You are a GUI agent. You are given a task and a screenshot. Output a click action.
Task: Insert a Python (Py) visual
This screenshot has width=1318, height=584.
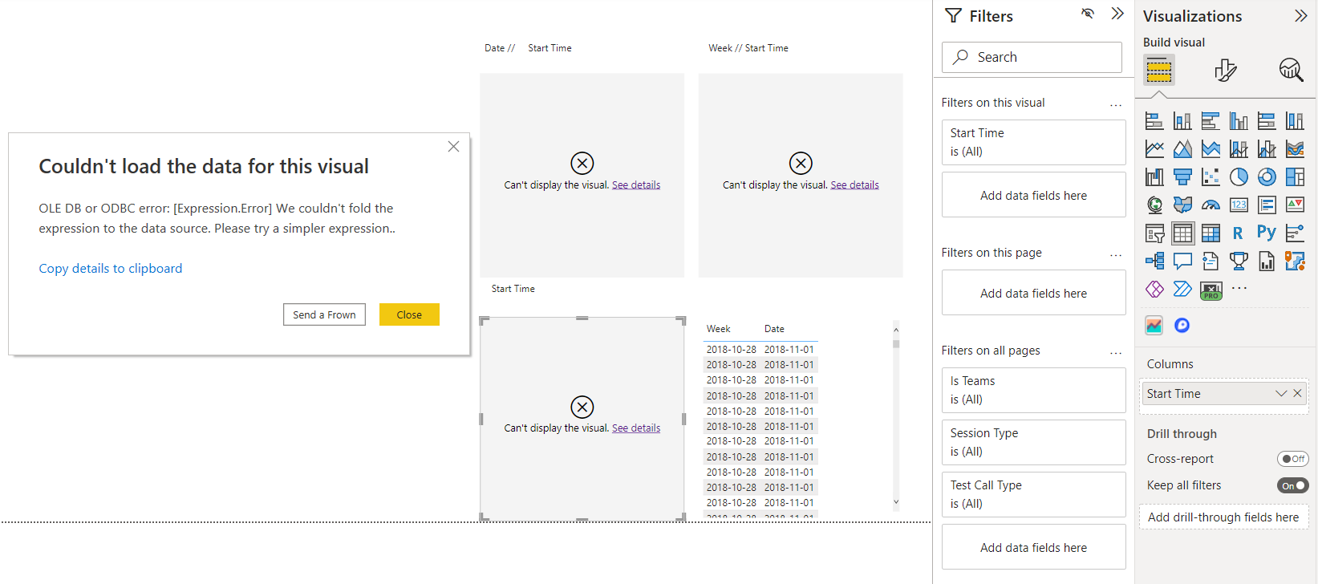coord(1267,233)
